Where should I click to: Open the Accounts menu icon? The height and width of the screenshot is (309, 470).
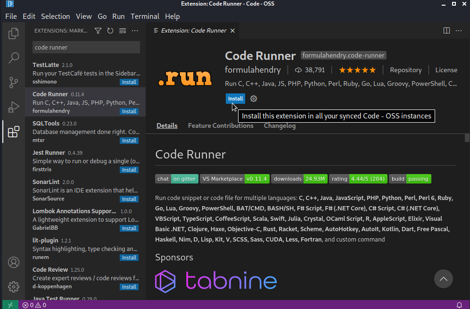14,262
